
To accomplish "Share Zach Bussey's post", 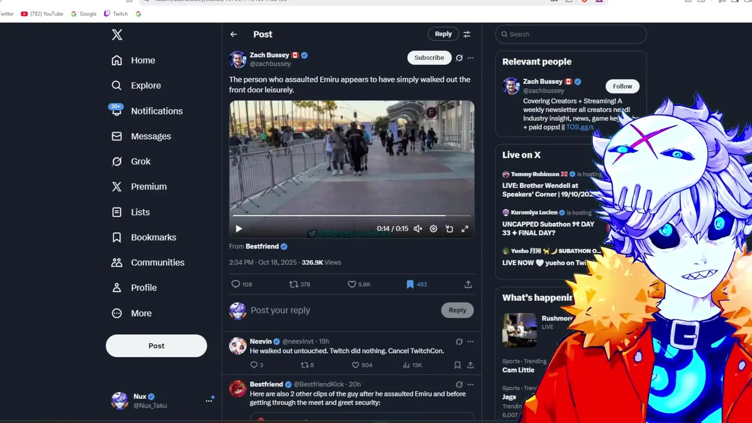I will coord(468,284).
